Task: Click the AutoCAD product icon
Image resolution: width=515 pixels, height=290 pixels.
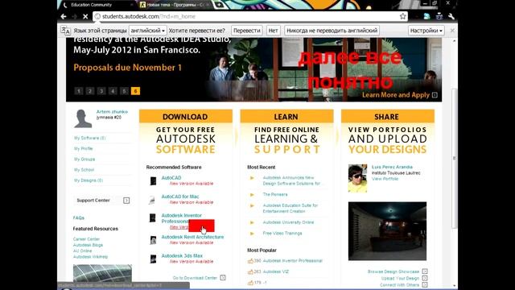Action: pos(153,180)
